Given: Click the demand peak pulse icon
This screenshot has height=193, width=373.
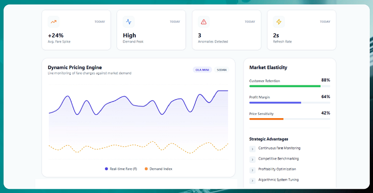Looking at the screenshot, I should (x=129, y=22).
